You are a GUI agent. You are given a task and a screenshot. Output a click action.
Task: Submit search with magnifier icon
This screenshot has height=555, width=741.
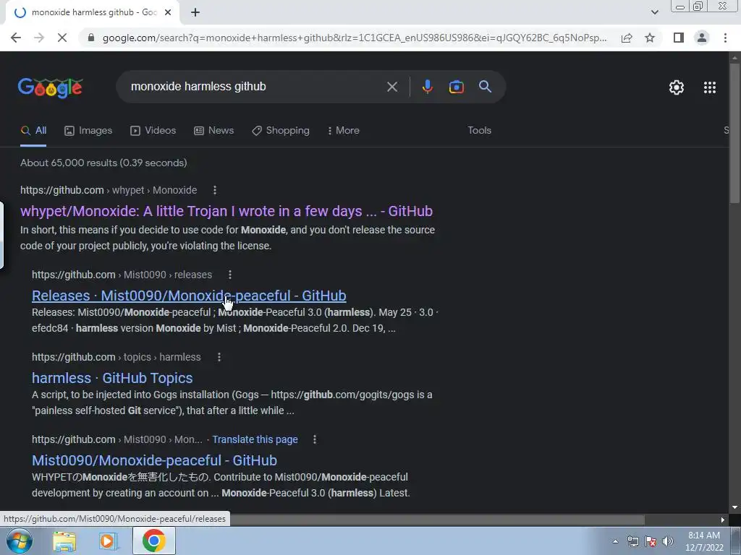tap(485, 87)
